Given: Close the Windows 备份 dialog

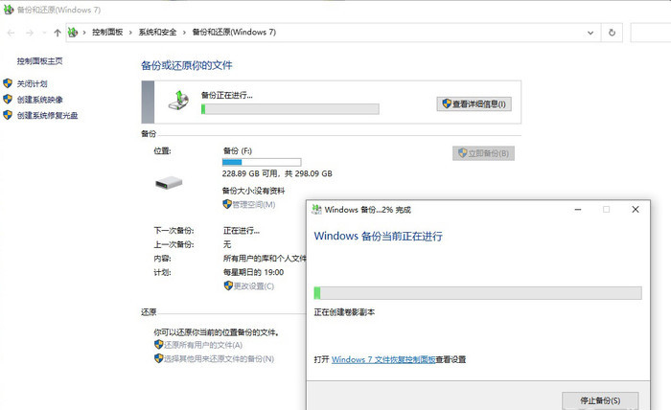Looking at the screenshot, I should coord(636,210).
